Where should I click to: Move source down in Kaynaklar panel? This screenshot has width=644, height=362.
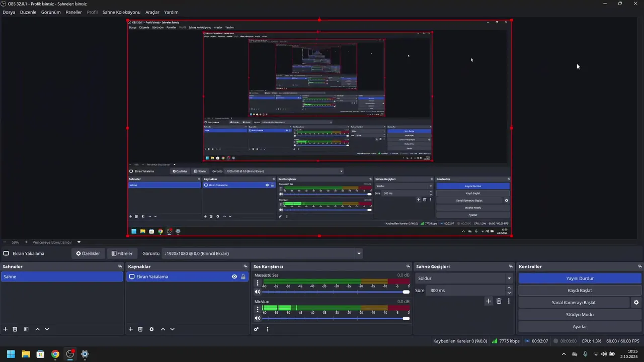pos(172,329)
